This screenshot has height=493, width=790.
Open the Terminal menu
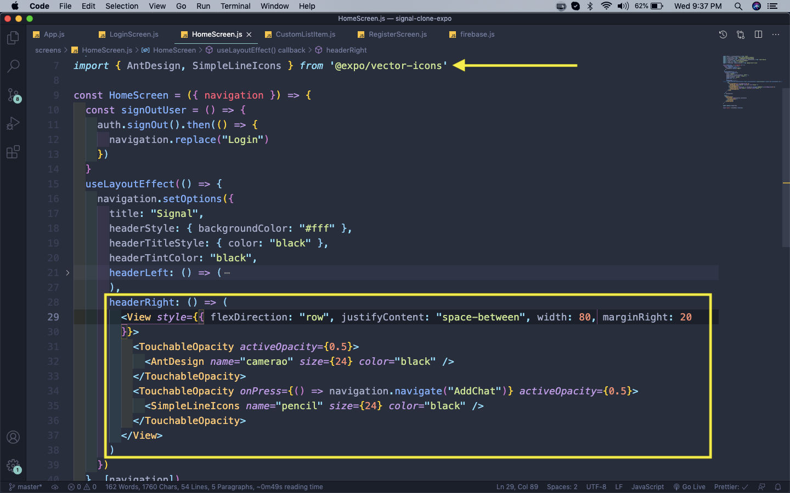point(235,6)
